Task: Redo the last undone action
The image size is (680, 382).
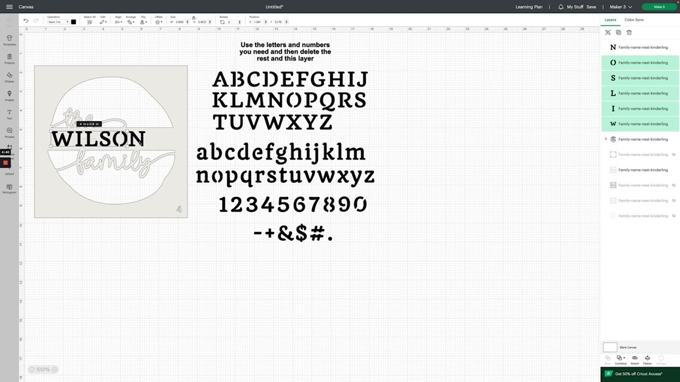Action: [36, 21]
